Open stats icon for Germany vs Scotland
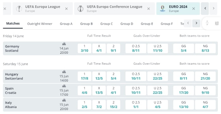 pos(64,44)
